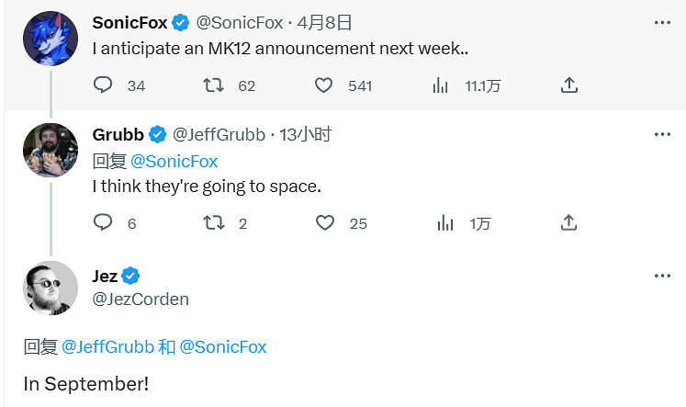Open the SonicFox display name link

coord(129,22)
